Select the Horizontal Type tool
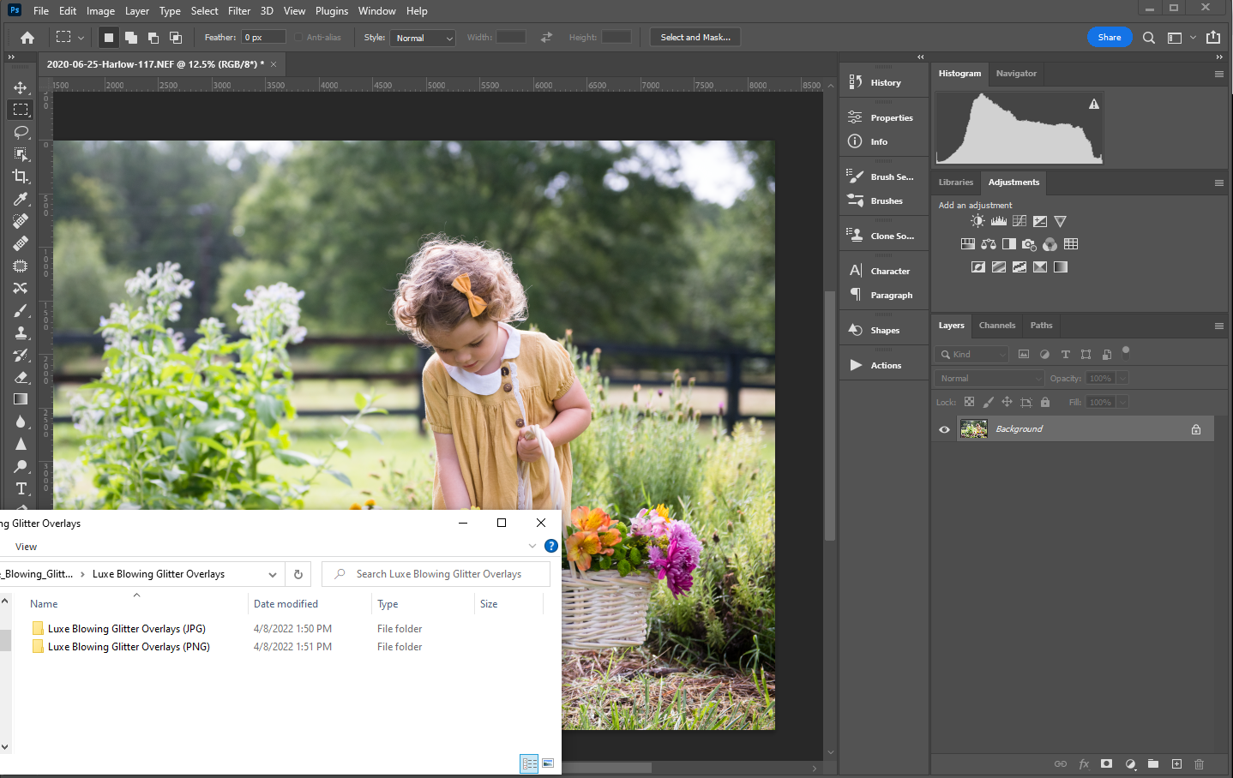 tap(21, 488)
